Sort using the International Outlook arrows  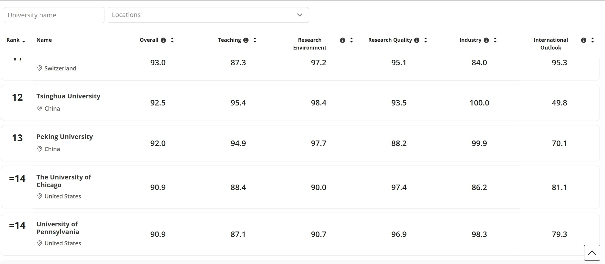tap(592, 40)
